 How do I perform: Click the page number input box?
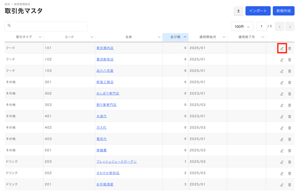(261, 27)
